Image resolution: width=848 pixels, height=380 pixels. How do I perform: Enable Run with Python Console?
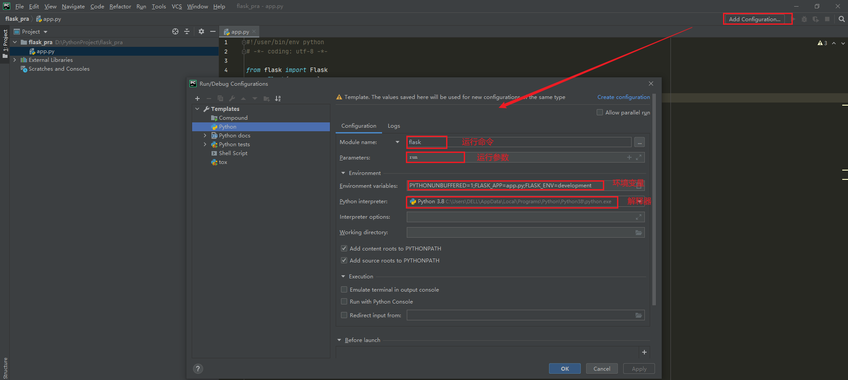[344, 301]
